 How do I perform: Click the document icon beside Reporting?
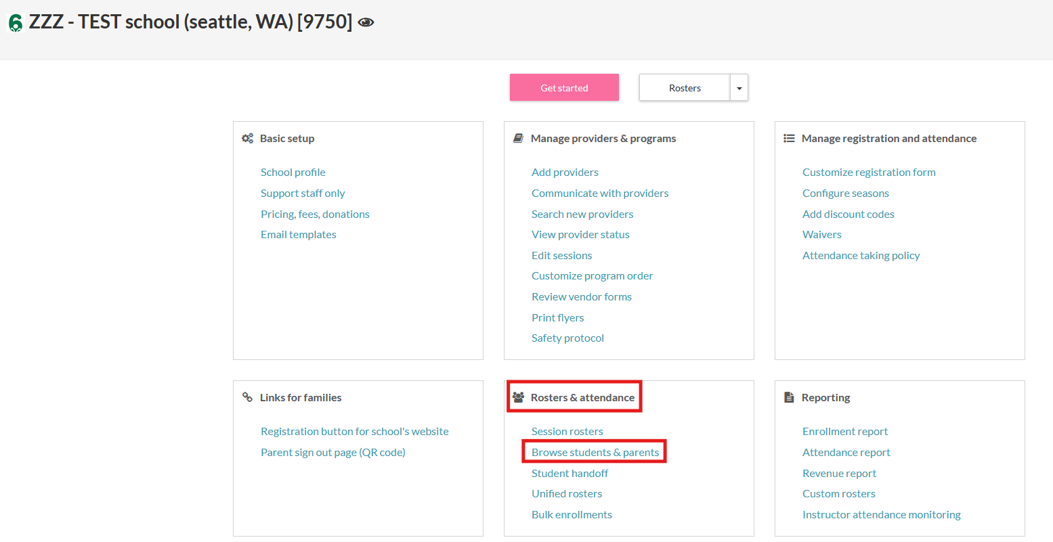(789, 397)
